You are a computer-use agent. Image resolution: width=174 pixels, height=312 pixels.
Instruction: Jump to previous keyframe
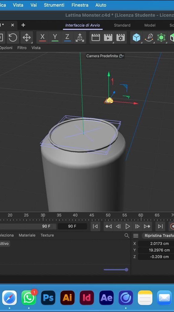pos(109,226)
